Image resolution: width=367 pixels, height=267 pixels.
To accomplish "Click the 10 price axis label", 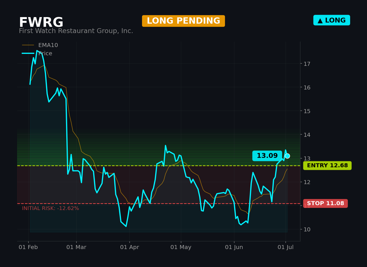I will [x=307, y=229].
